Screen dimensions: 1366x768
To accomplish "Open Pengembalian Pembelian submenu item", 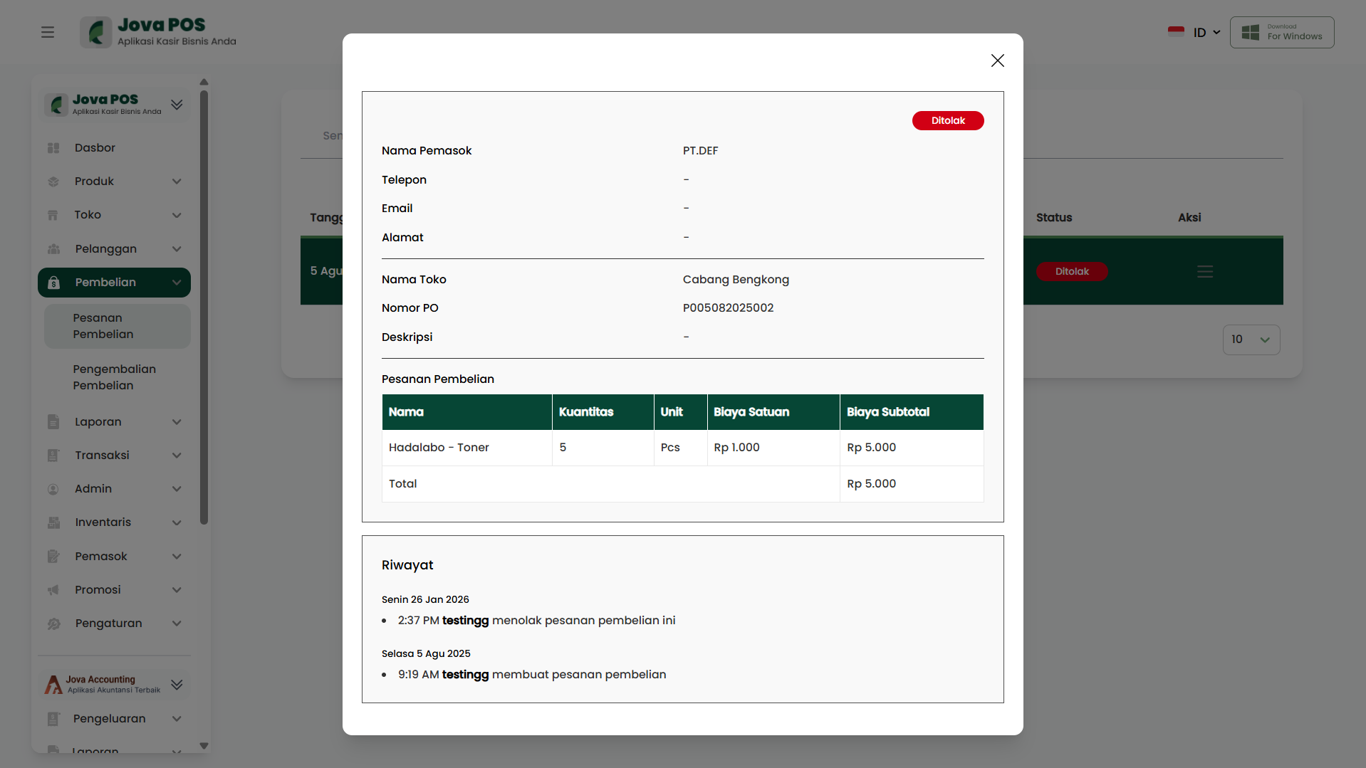I will [x=114, y=377].
